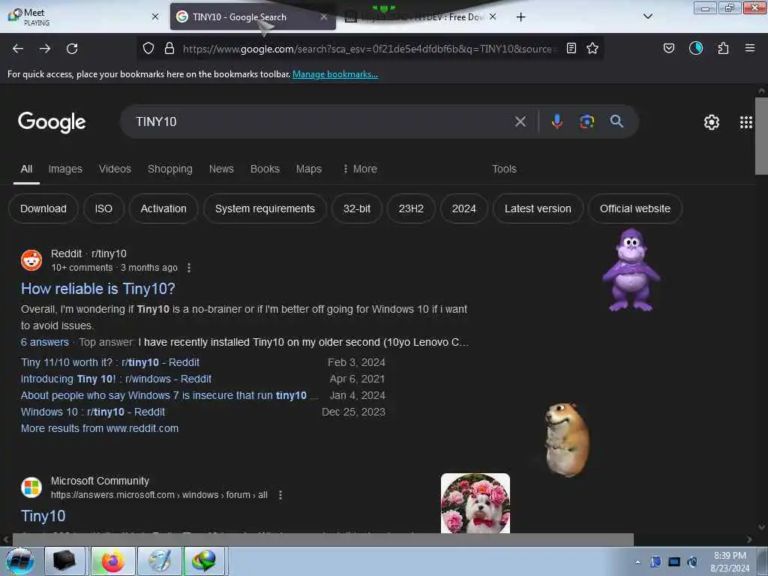Open Windows Start menu
Image resolution: width=768 pixels, height=576 pixels.
[19, 561]
